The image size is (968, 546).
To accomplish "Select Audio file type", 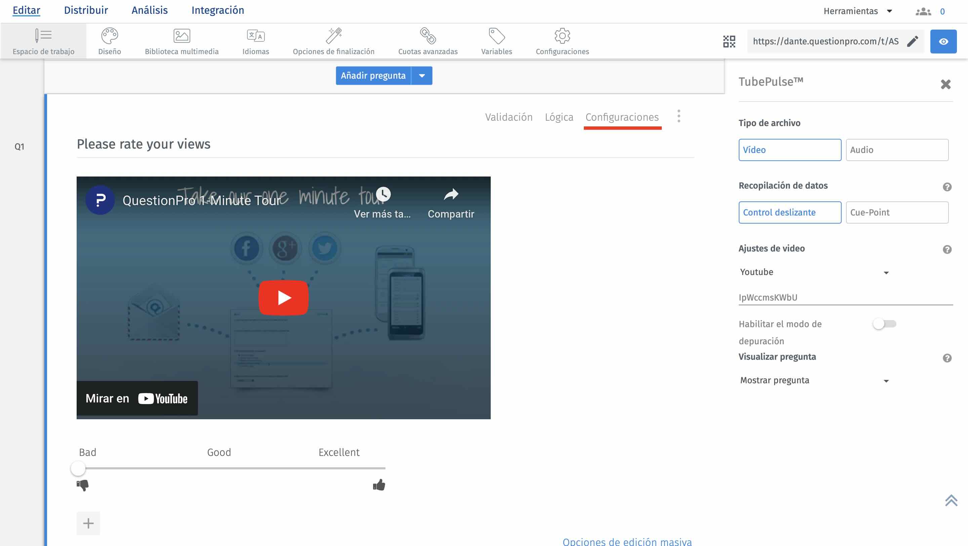I will pyautogui.click(x=897, y=150).
